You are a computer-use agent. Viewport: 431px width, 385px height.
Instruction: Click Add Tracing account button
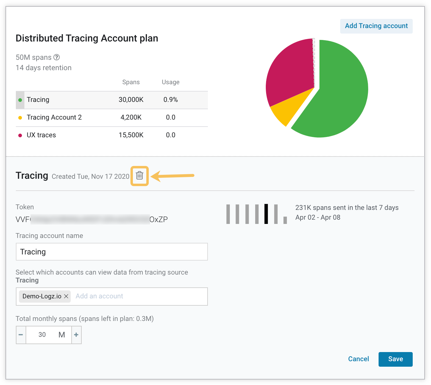tap(376, 26)
